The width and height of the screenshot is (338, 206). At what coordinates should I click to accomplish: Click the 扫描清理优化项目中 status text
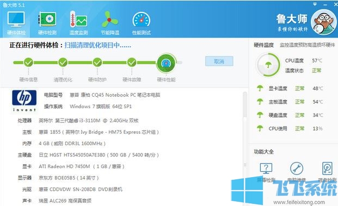pos(97,45)
